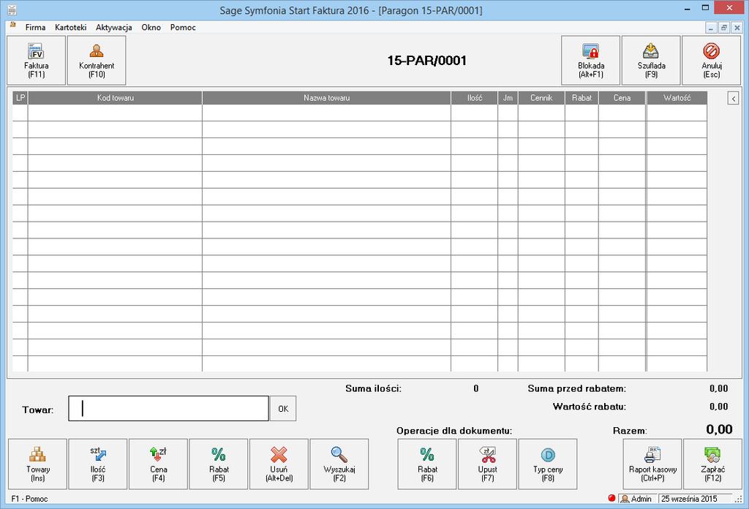Open the Okno menu

click(x=151, y=27)
